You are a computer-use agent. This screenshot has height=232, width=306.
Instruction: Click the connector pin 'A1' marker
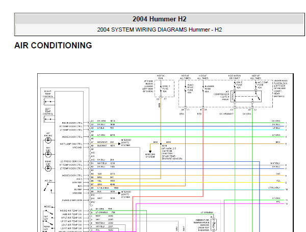coord(92,121)
